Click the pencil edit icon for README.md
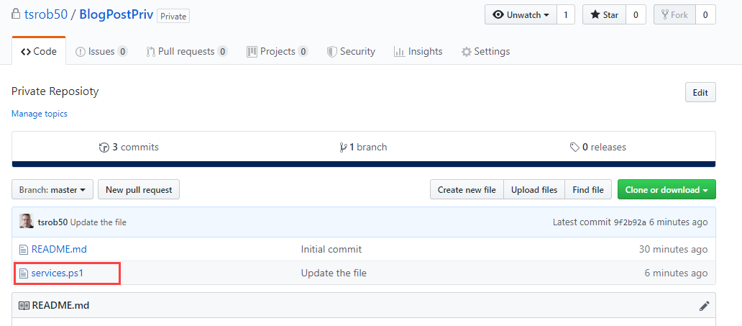The image size is (742, 326). tap(704, 306)
